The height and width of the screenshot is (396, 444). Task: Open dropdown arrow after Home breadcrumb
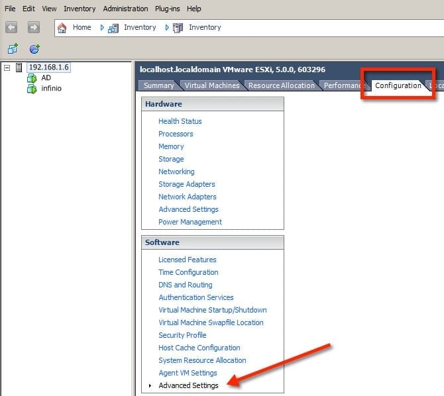[x=102, y=27]
